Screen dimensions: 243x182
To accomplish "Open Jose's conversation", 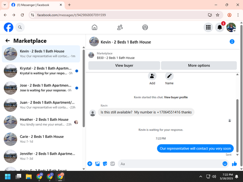I will tap(41, 88).
